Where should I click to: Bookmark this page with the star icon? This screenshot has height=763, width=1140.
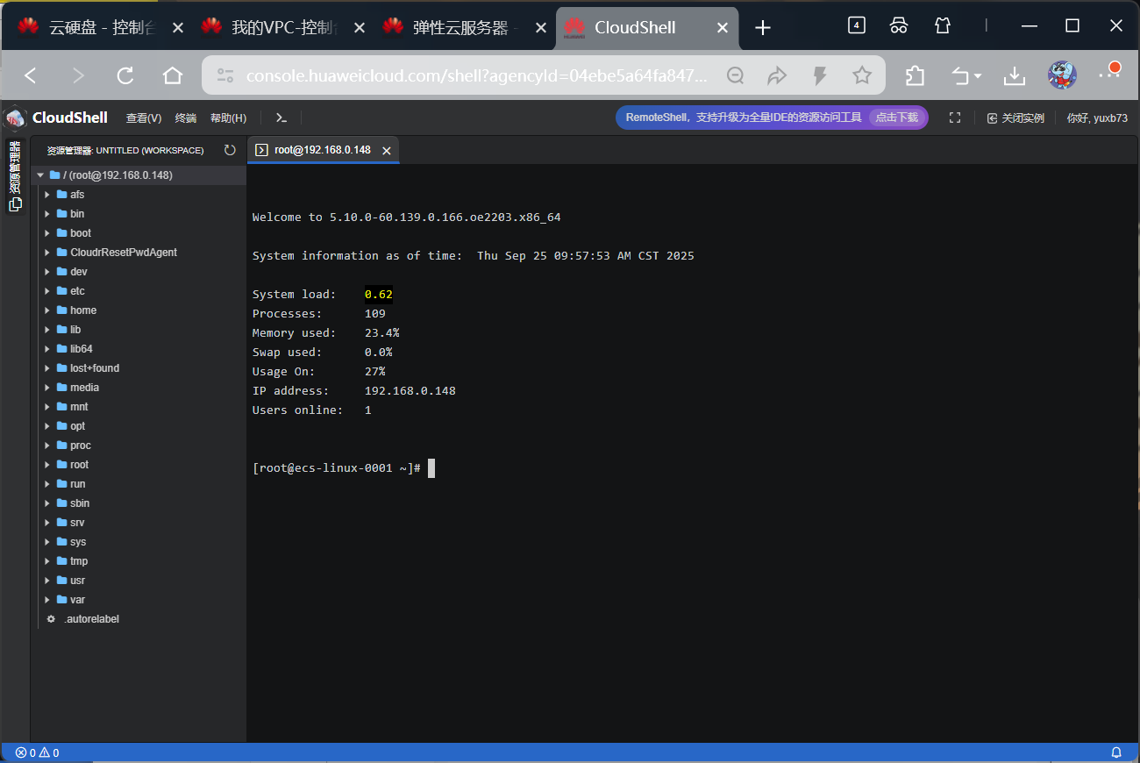click(x=862, y=75)
